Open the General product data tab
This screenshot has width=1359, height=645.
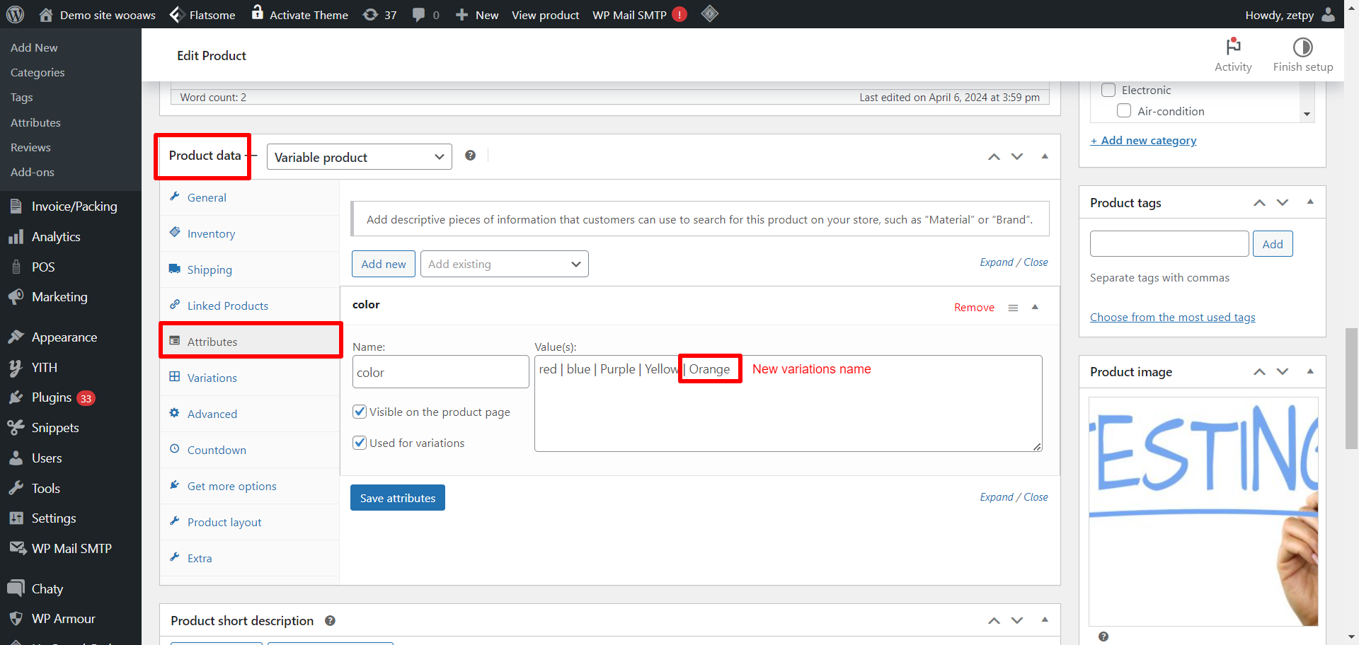(250, 197)
